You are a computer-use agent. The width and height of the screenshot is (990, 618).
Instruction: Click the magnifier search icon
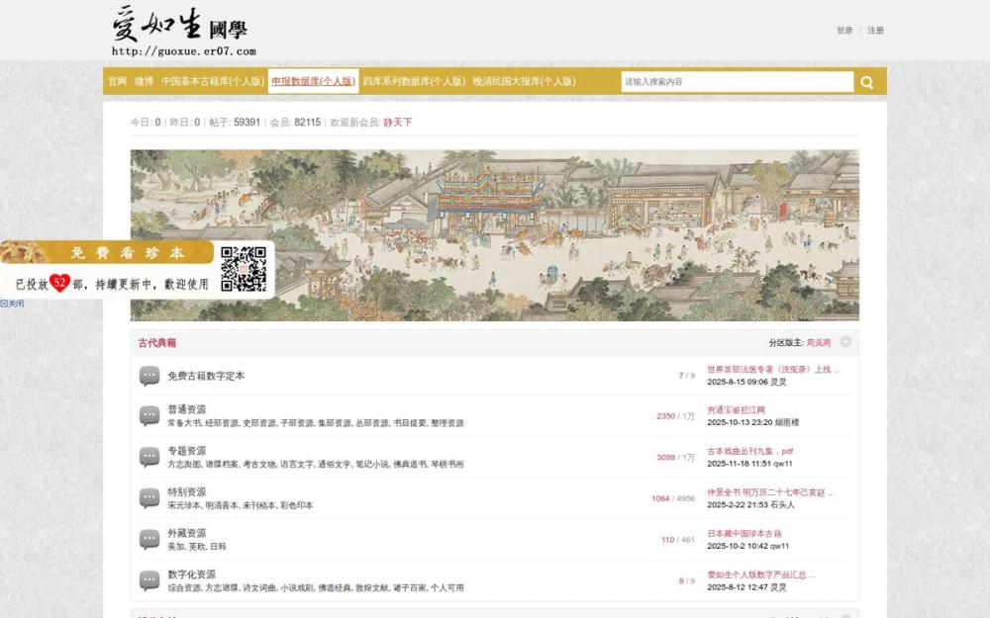866,80
